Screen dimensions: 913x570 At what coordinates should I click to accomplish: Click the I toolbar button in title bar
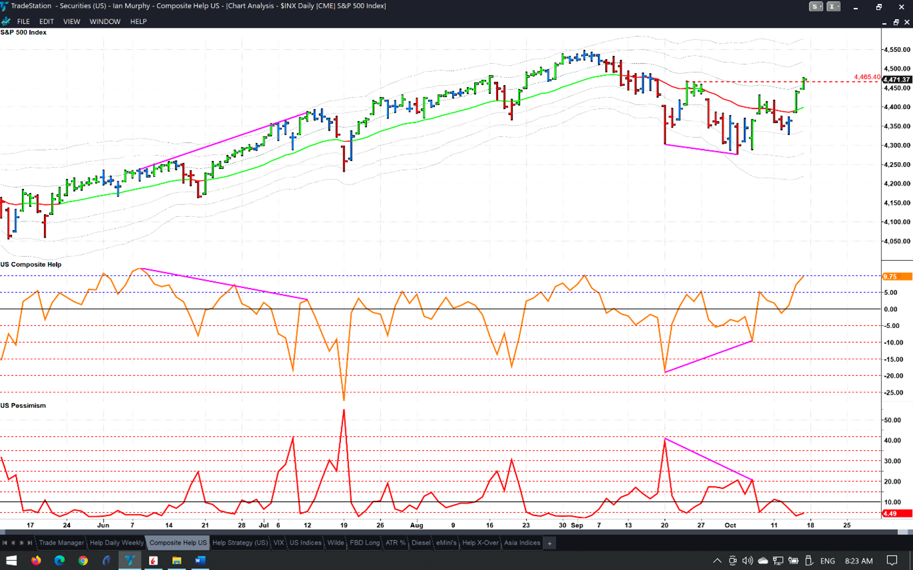coord(833,7)
